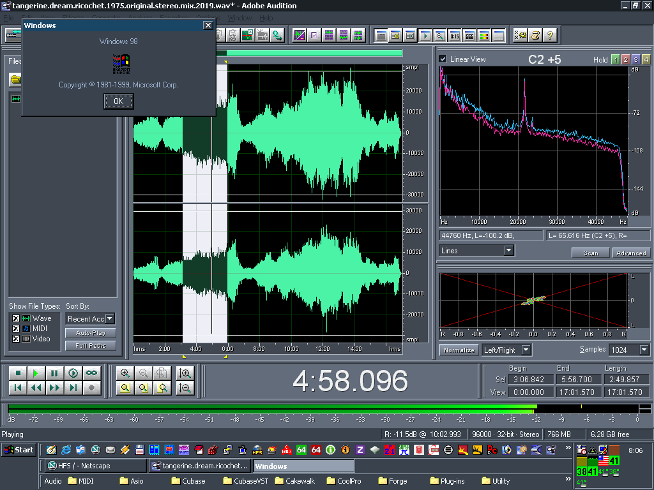
Task: Click OK in the Windows 98 dialog
Action: click(x=118, y=101)
